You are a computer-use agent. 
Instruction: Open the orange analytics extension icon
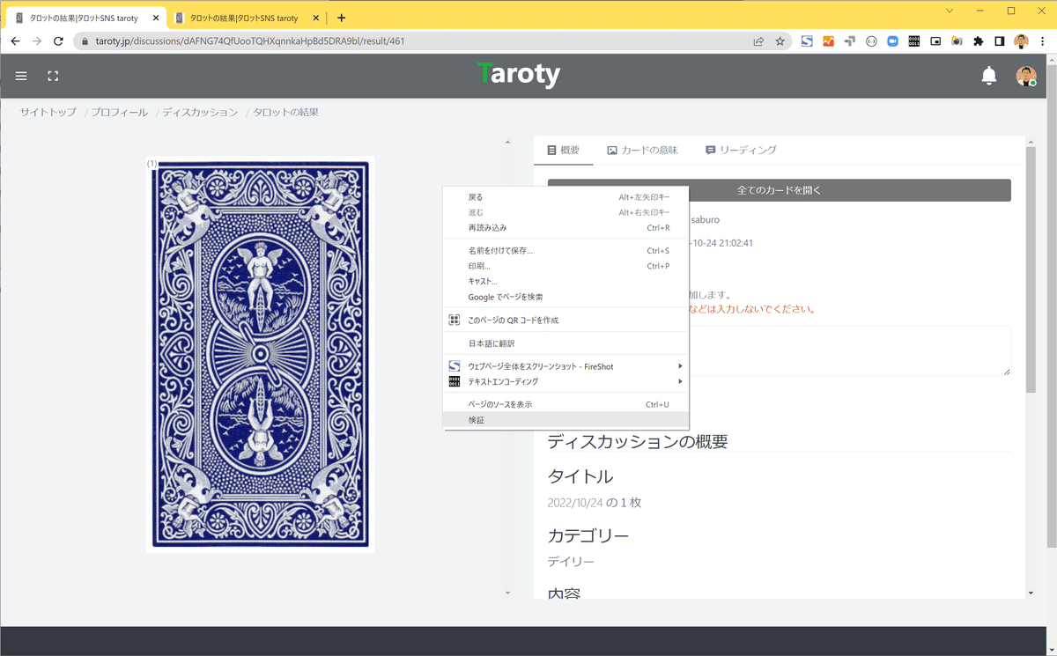[828, 41]
